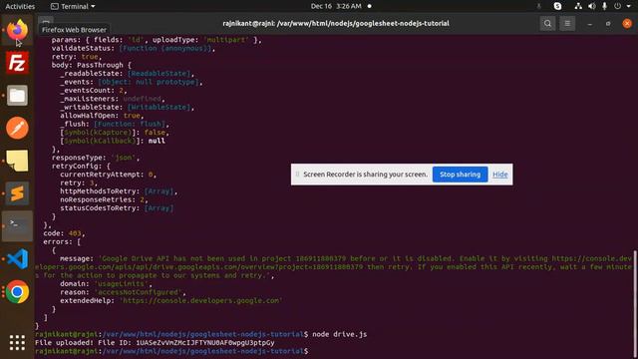Click the 'body: PassThrough {' line

91,65
